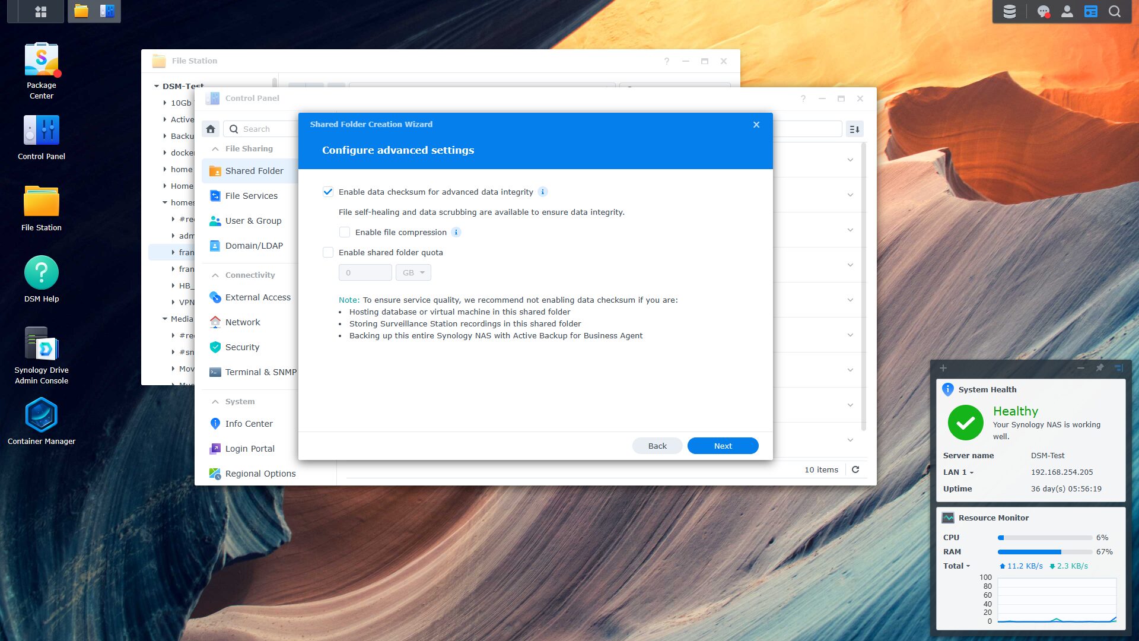Viewport: 1139px width, 641px height.
Task: Open the Main Menu grid icon
Action: coord(41,11)
